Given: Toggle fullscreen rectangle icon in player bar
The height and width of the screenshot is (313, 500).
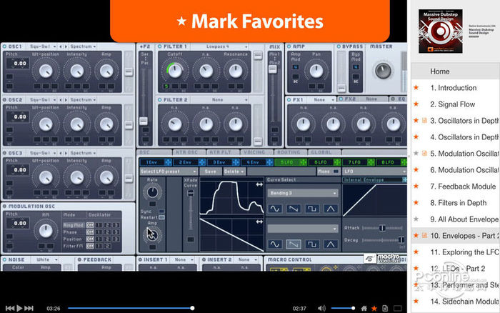Looking at the screenshot, I should (x=397, y=308).
